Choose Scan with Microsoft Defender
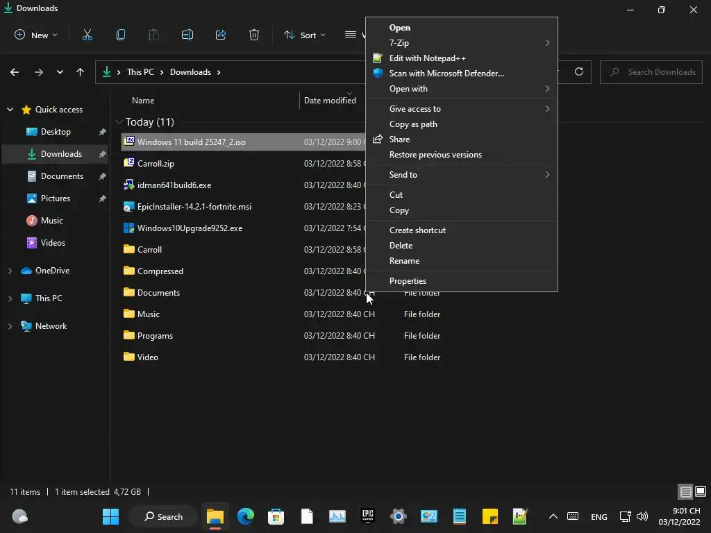The height and width of the screenshot is (533, 711). coord(462,74)
